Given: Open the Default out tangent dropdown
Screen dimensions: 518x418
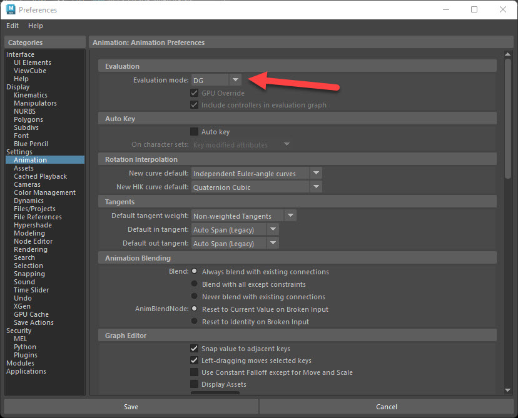Looking at the screenshot, I should (x=273, y=243).
